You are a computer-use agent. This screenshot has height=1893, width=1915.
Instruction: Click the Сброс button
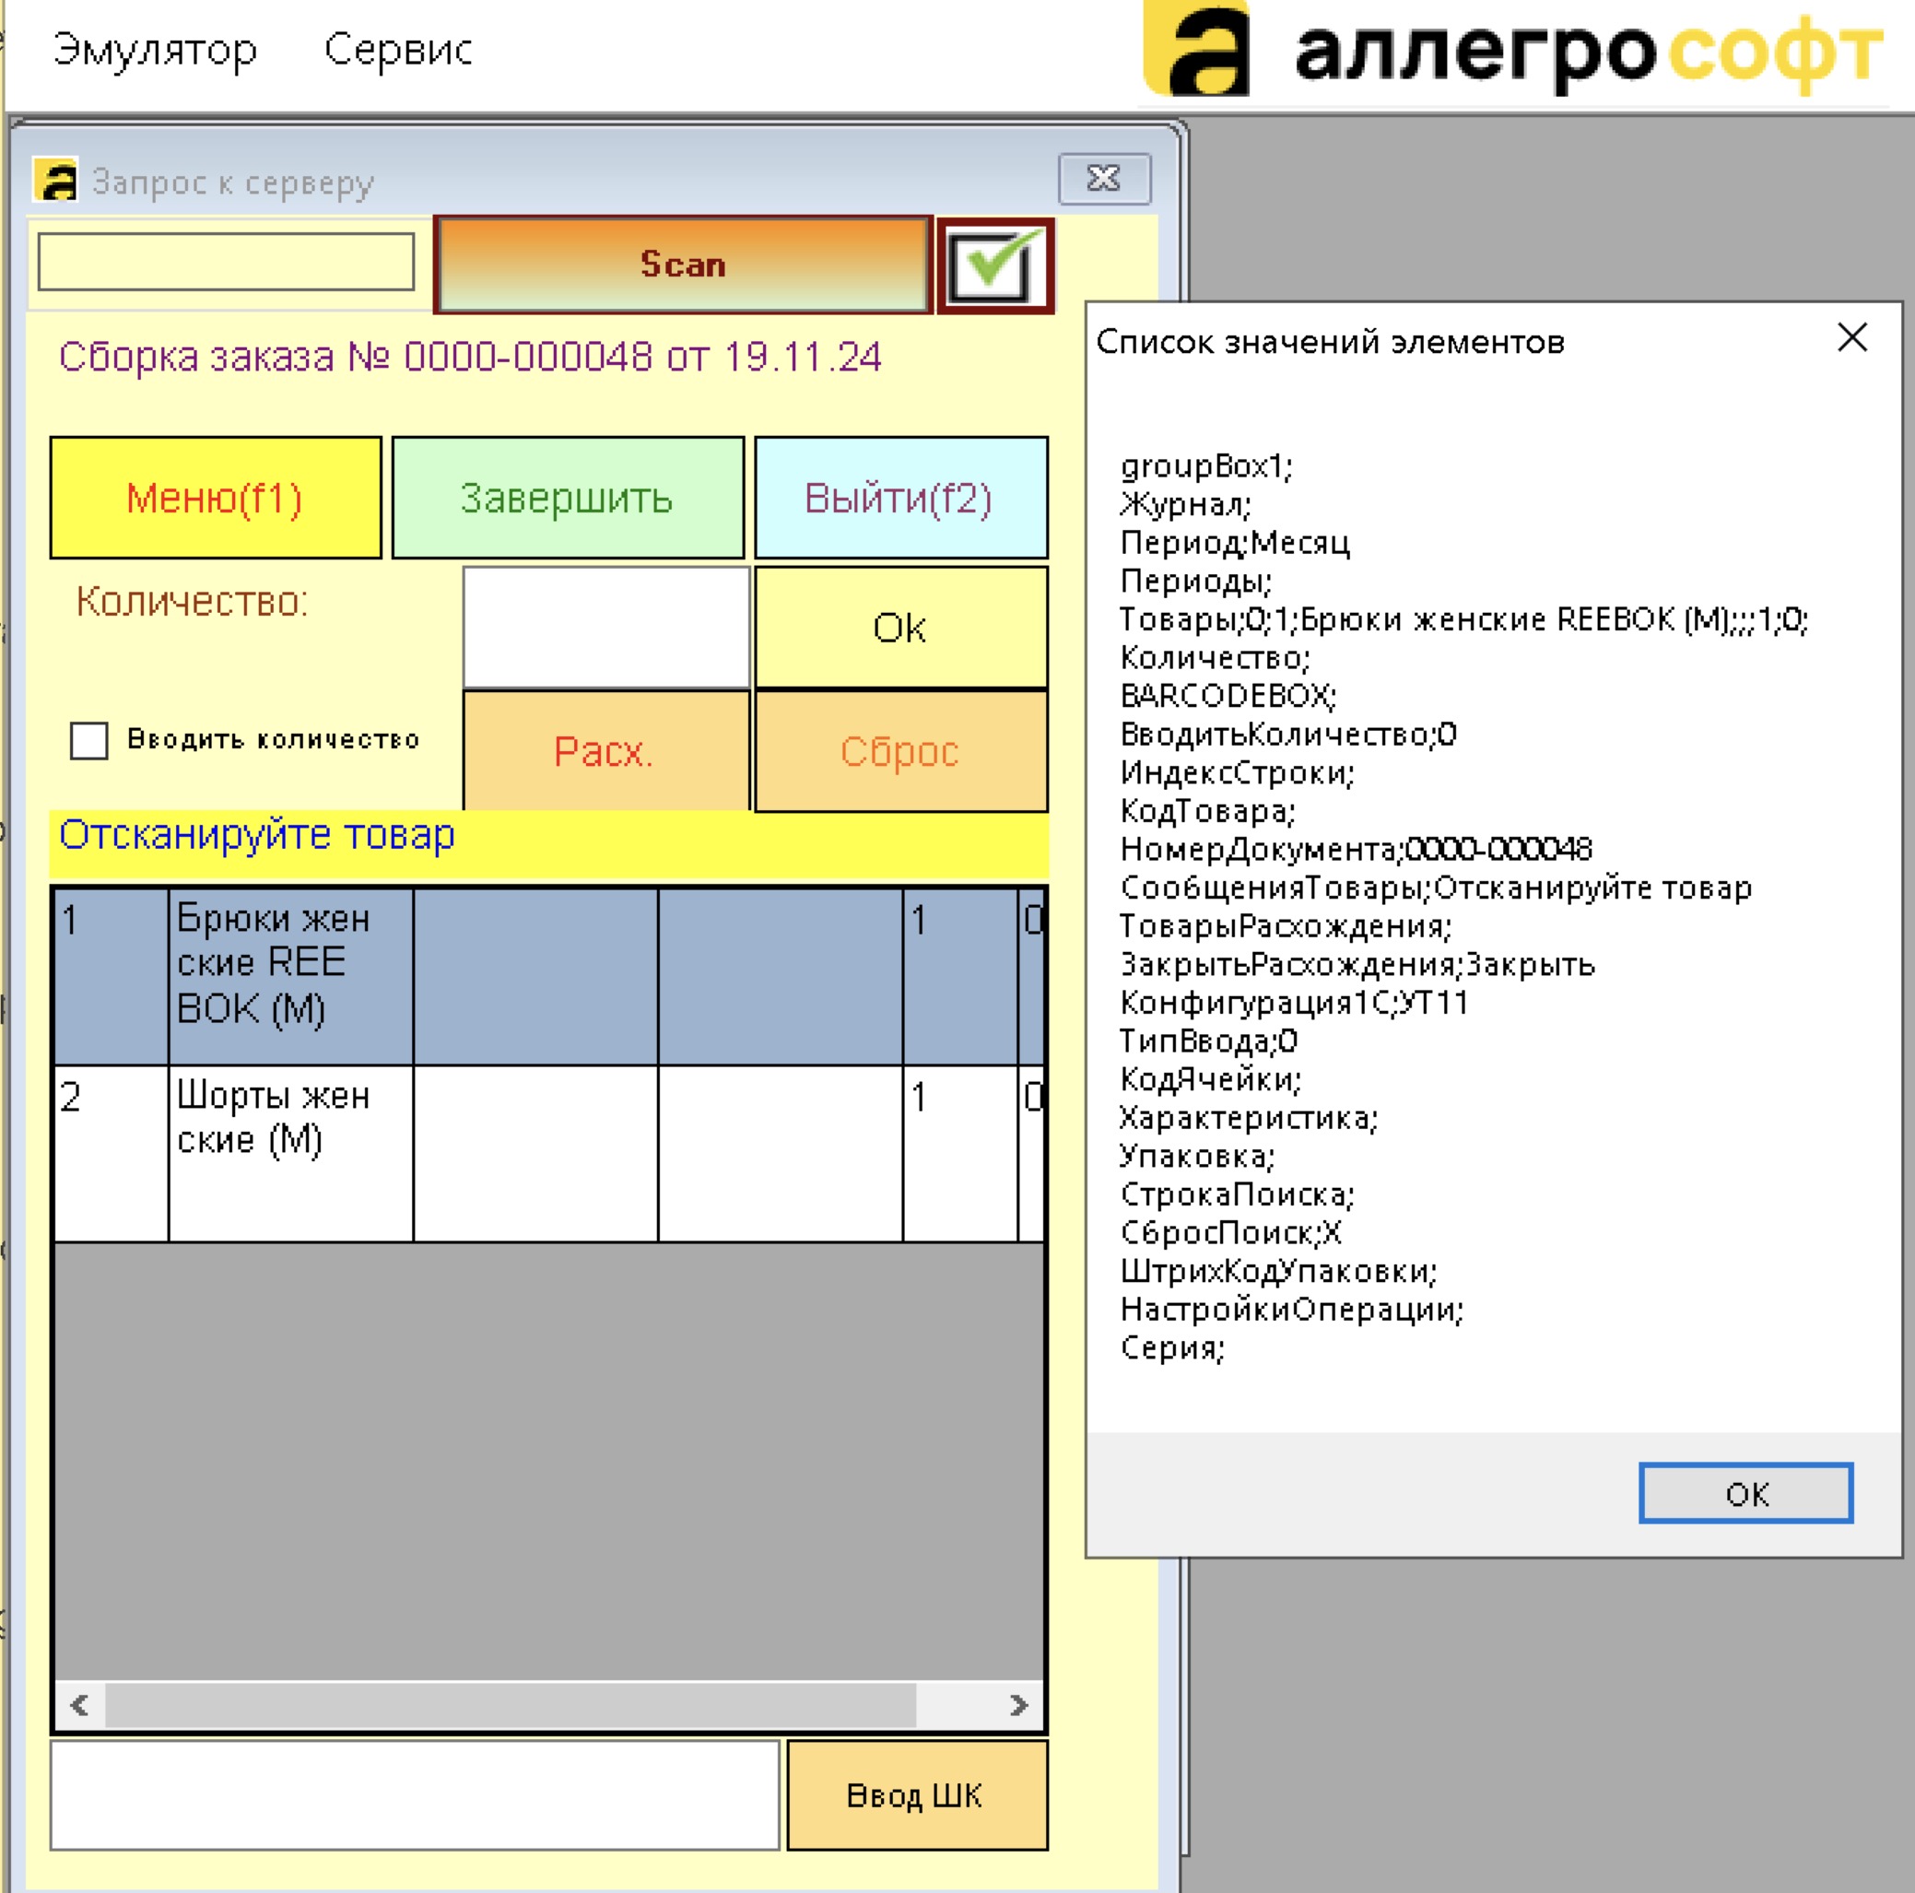(900, 751)
